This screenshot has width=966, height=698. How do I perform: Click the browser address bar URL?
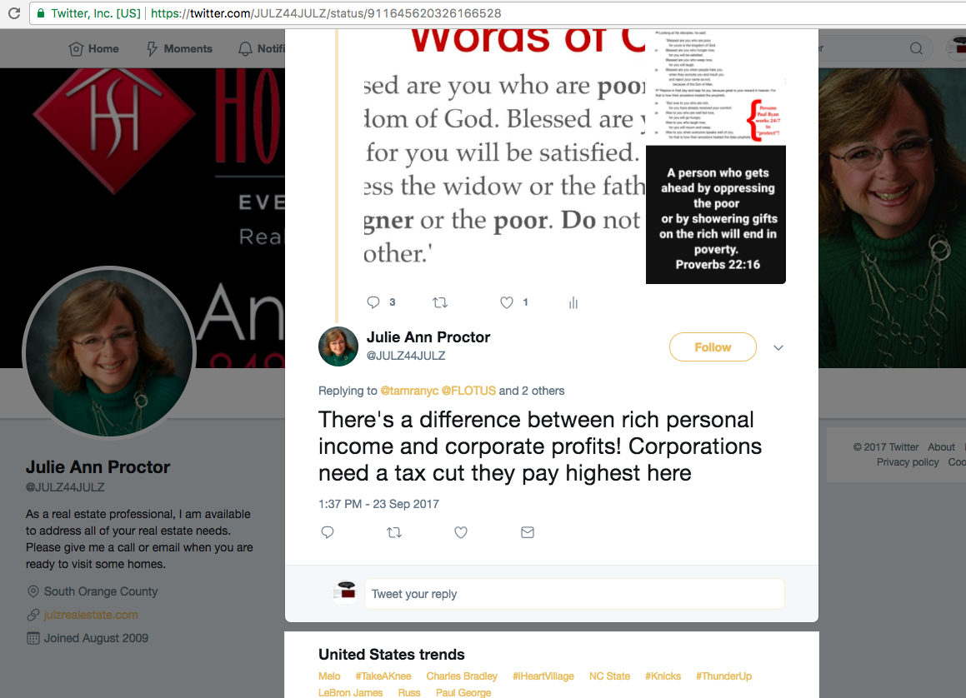326,13
